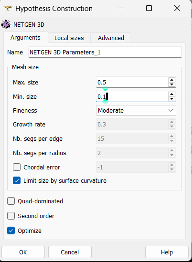Click the Nb. segs per edge field
Viewport: 192px width, 262px height.
point(132,138)
